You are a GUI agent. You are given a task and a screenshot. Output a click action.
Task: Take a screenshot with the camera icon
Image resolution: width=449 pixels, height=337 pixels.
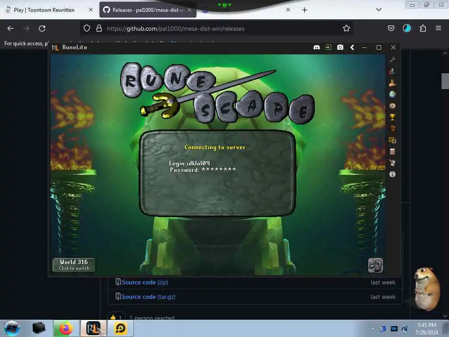[340, 47]
